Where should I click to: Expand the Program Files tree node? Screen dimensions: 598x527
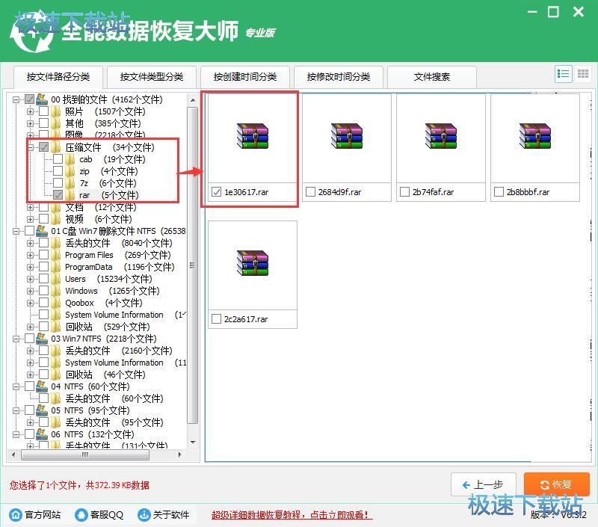coord(30,255)
